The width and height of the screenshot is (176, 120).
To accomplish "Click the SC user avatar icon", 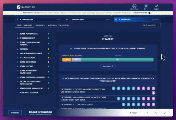I will (x=146, y=6).
